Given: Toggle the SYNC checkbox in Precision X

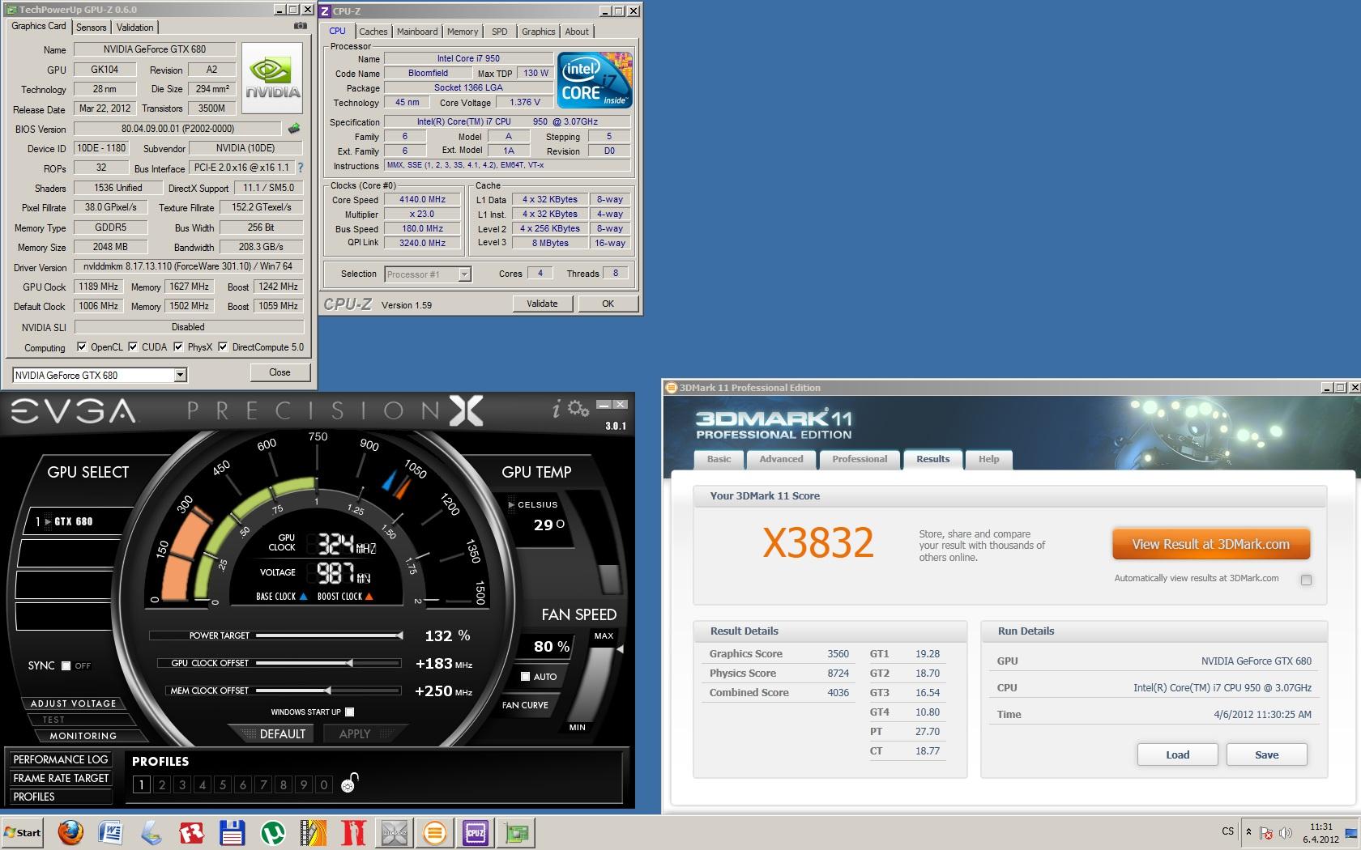Looking at the screenshot, I should (66, 665).
